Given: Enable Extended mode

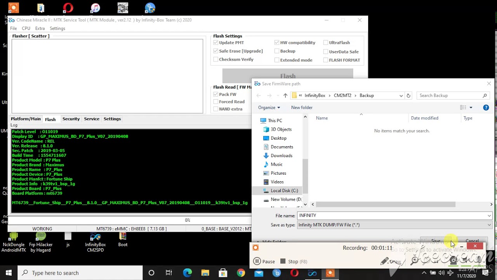Looking at the screenshot, I should [277, 60].
